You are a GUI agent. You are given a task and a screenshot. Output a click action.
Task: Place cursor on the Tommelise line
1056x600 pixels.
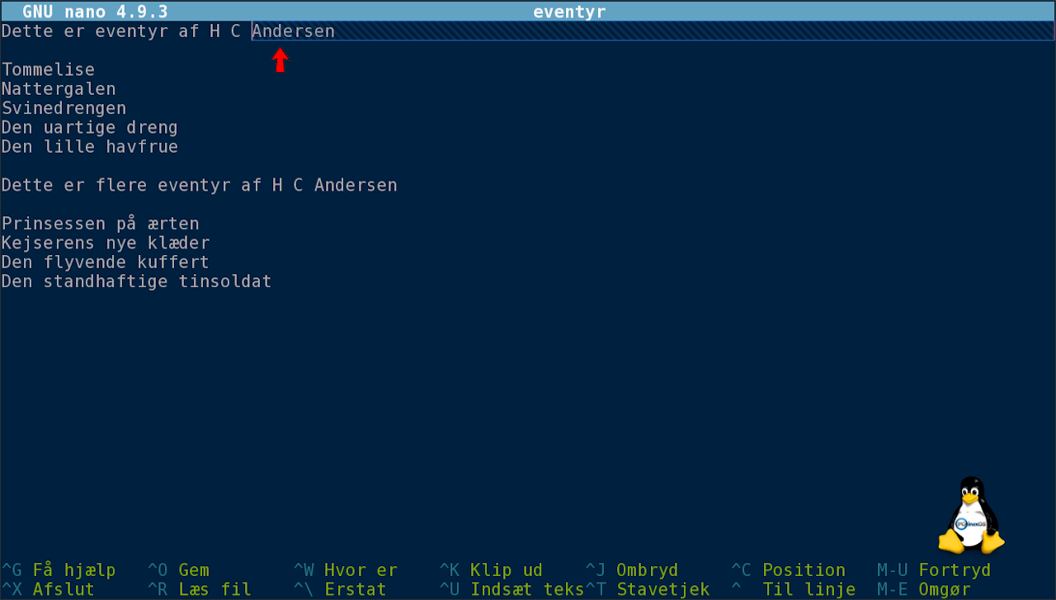(x=49, y=70)
